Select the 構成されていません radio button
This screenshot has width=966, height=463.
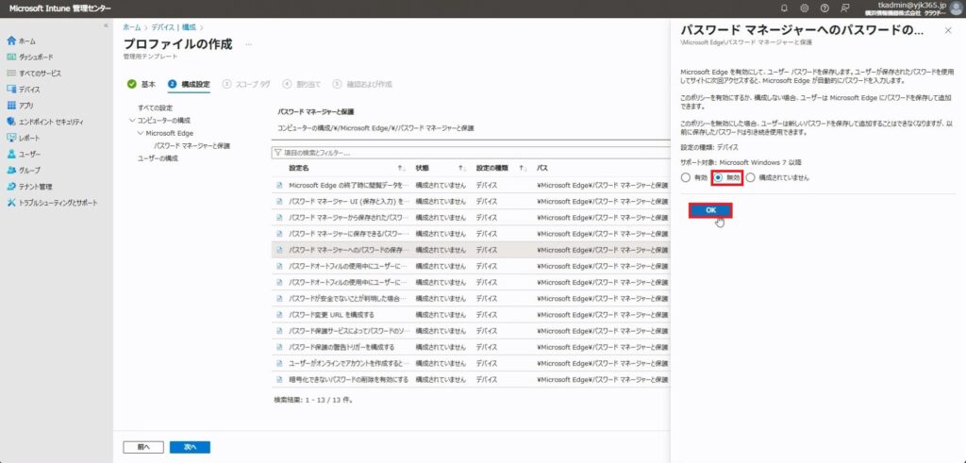point(750,177)
